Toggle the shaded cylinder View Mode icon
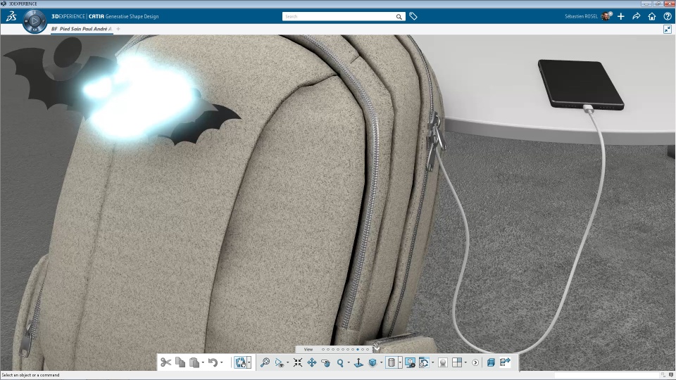Screen dimensions: 676x380 (x=392, y=362)
